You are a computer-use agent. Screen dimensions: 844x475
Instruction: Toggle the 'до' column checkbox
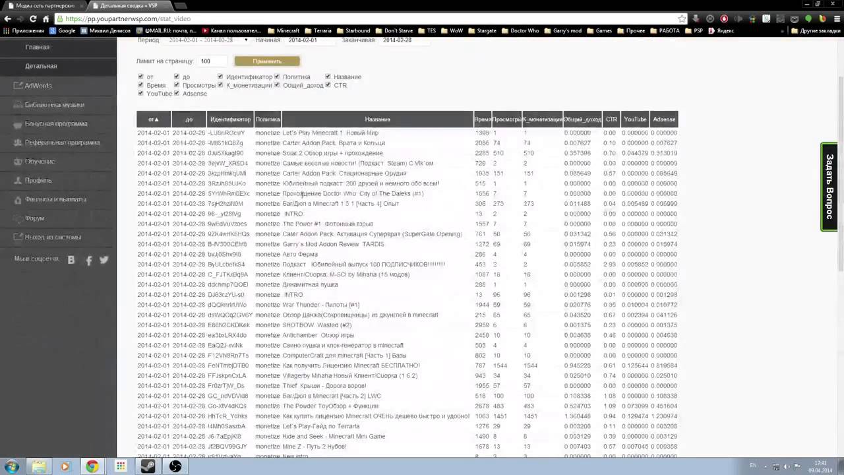pyautogui.click(x=177, y=77)
